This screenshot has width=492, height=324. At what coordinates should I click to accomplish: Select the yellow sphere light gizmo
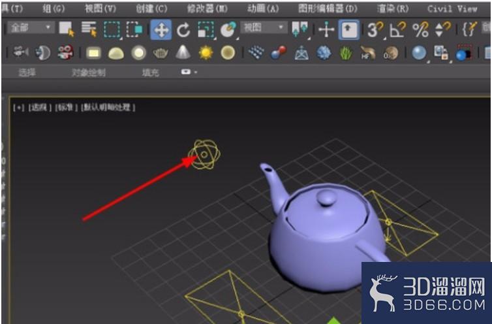[204, 154]
